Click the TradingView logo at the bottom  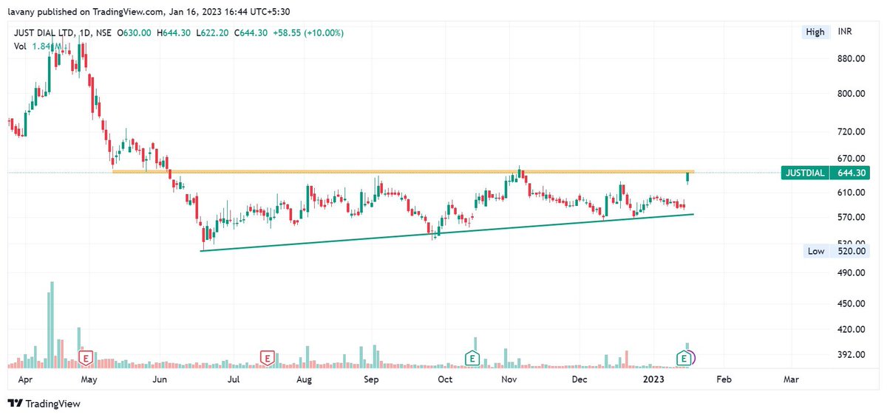(44, 404)
